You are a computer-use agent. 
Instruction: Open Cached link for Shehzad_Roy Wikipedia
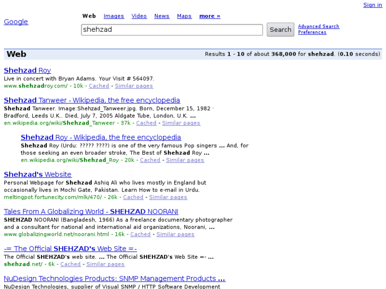click(150, 160)
